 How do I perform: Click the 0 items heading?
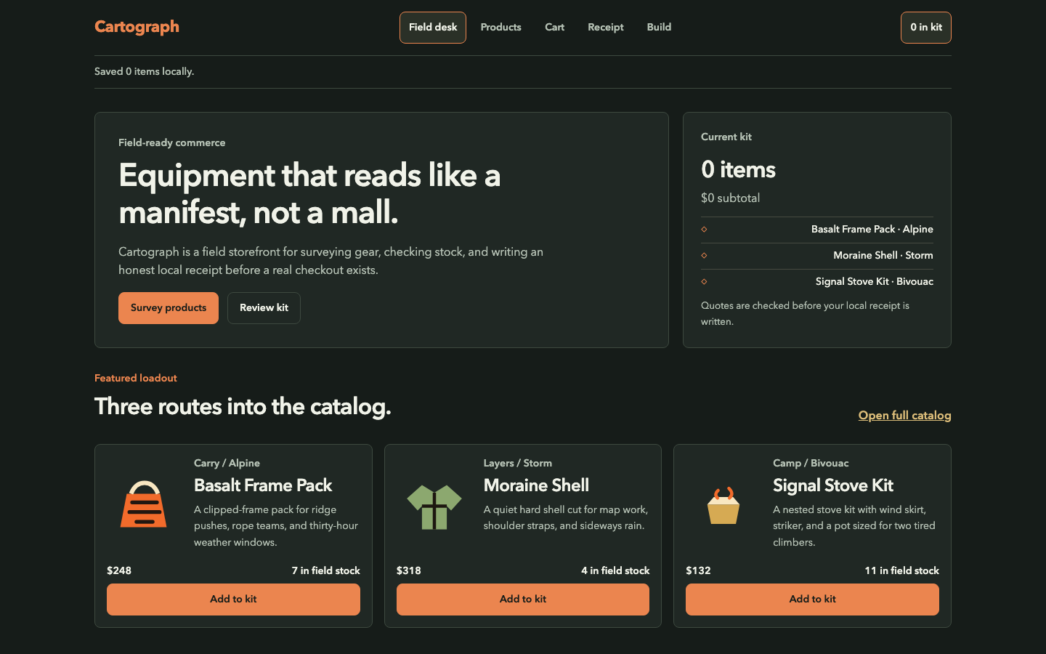click(738, 169)
